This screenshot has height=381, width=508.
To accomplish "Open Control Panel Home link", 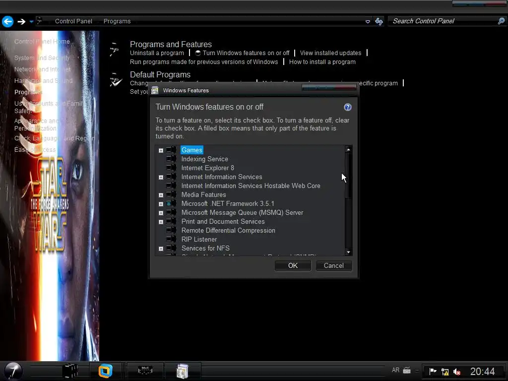I will point(42,42).
